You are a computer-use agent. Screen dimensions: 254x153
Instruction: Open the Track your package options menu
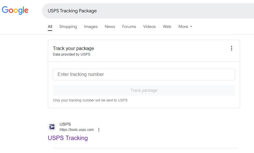coord(232,49)
